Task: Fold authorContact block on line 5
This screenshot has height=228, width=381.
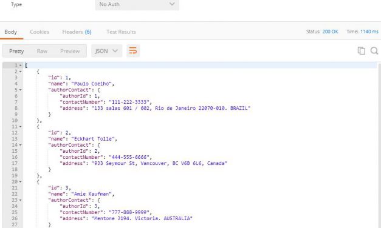Action: (x=21, y=90)
